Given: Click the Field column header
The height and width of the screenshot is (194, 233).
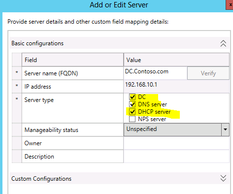Looking at the screenshot, I should point(72,60).
